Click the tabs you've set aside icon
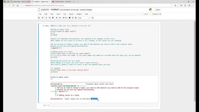This screenshot has height=112, width=199. [5, 2]
